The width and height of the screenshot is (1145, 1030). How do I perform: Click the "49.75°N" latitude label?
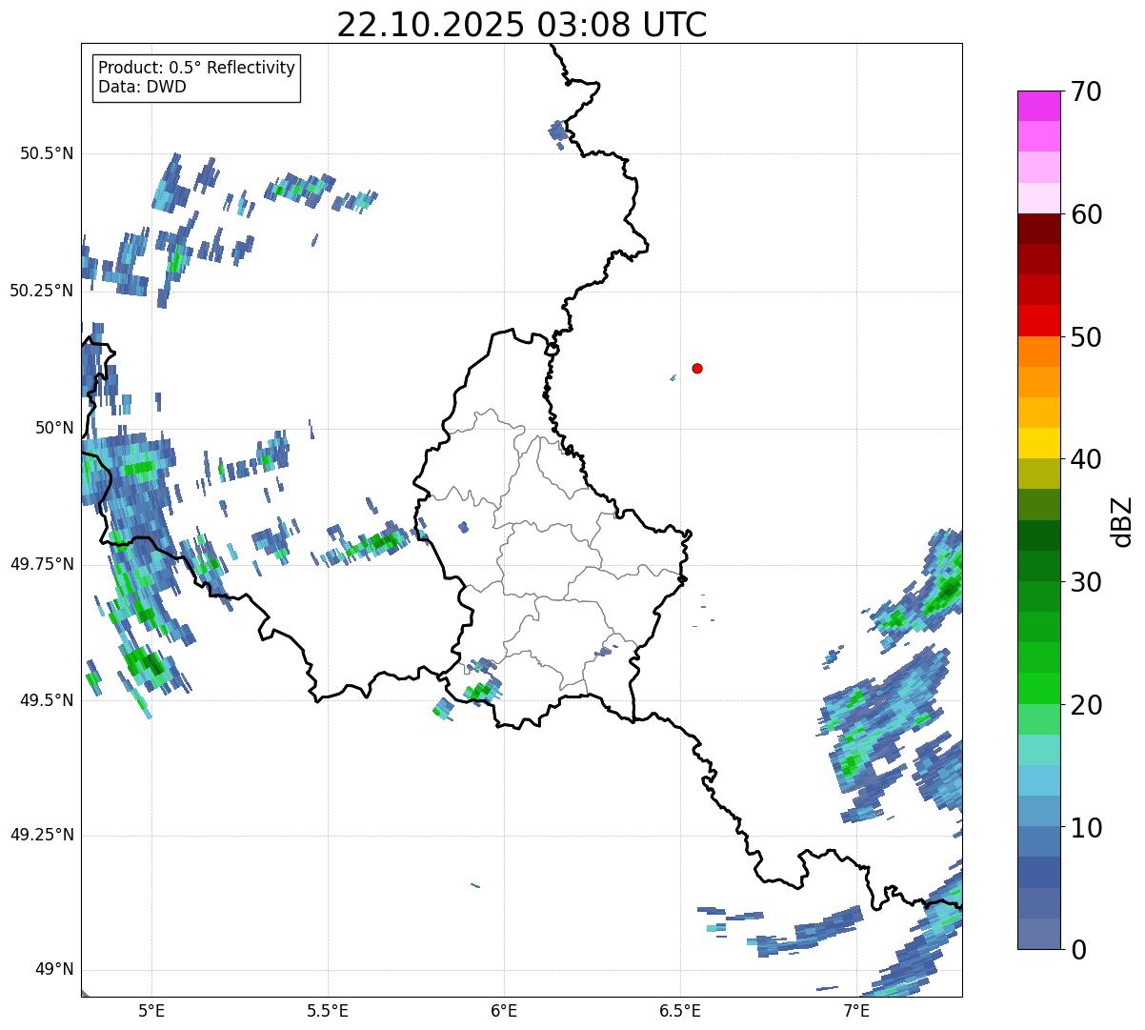coord(42,564)
